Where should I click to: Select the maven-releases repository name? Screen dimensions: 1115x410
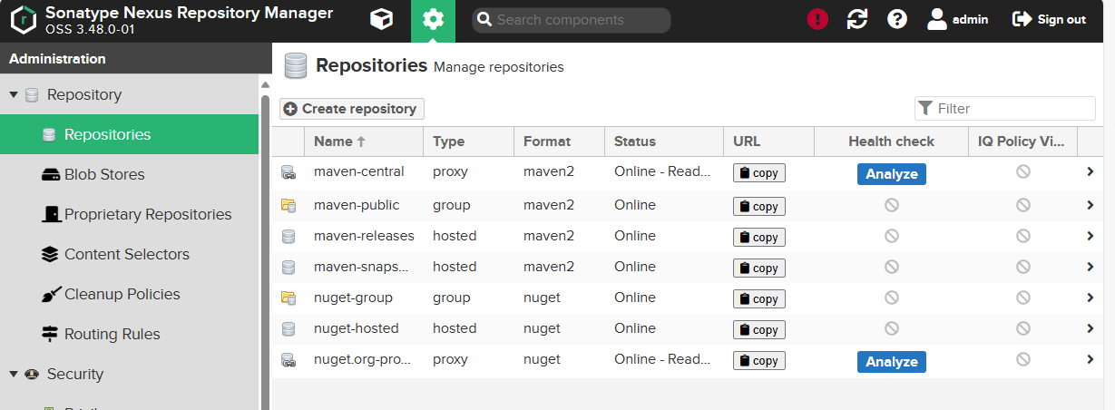point(364,236)
